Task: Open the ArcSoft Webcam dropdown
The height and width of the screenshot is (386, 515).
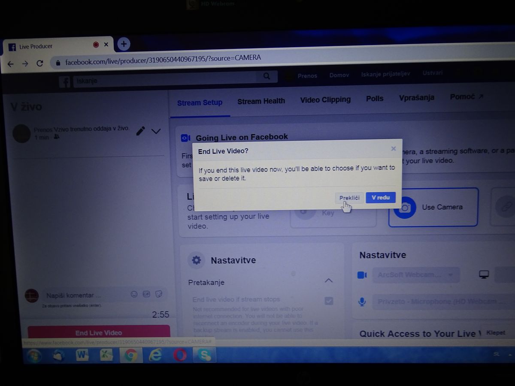Action: [x=415, y=275]
